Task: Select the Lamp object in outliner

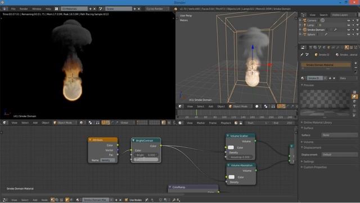Action: pyautogui.click(x=310, y=25)
